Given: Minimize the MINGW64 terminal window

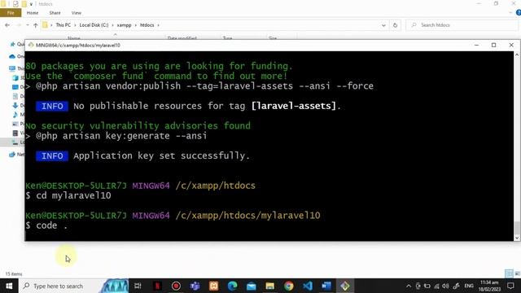Looking at the screenshot, I should tap(476, 46).
